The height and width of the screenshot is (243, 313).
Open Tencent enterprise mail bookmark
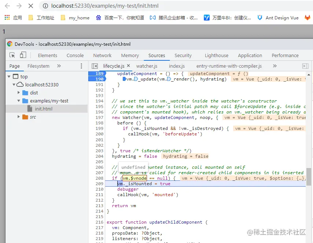(174, 18)
